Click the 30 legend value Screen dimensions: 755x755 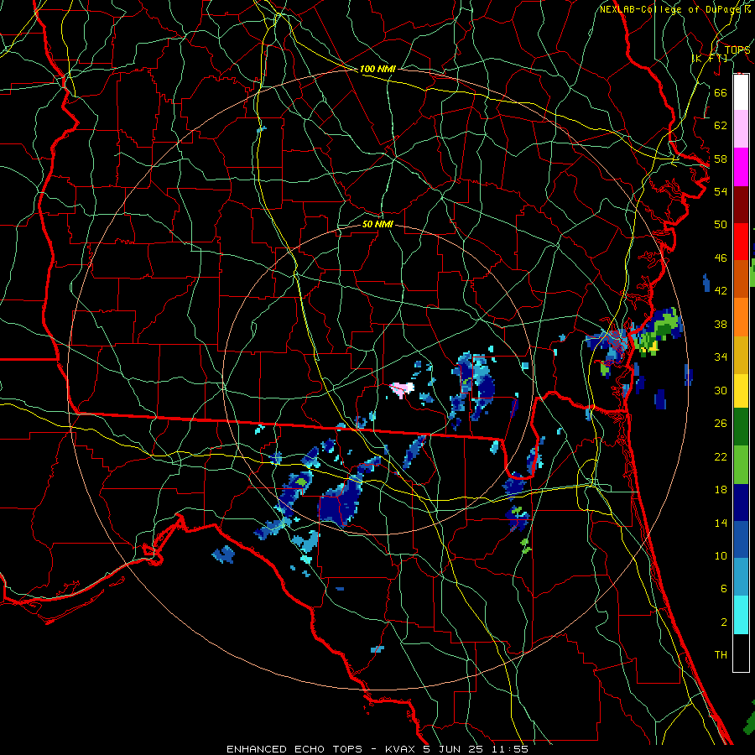721,390
